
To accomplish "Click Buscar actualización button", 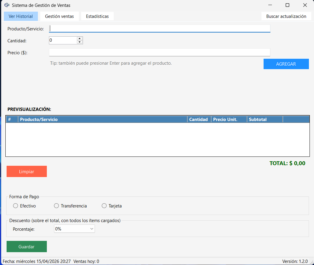I will (286, 16).
